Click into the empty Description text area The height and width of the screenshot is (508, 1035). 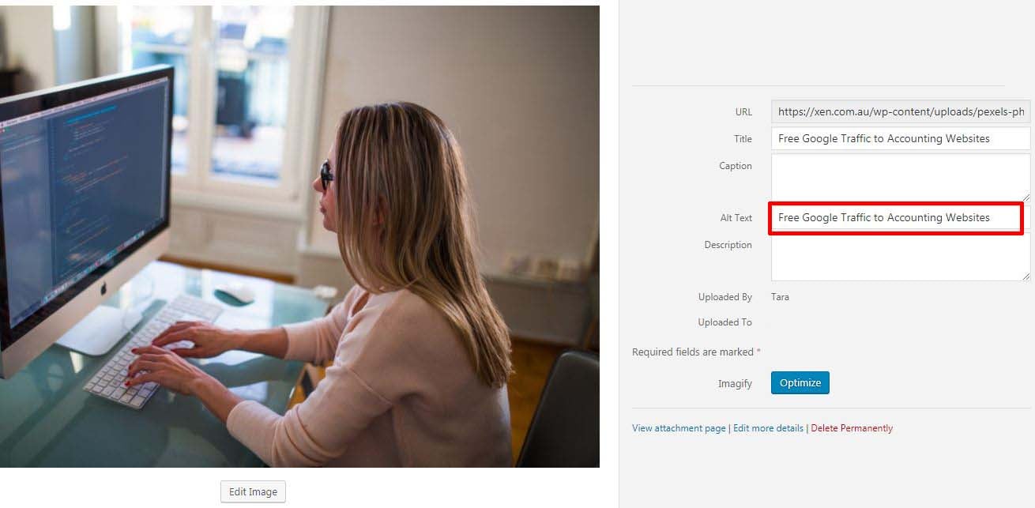pyautogui.click(x=901, y=257)
